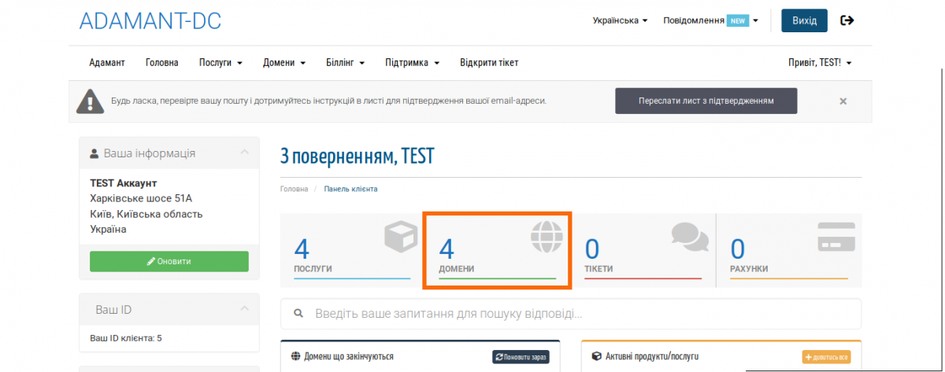Click the warning triangle icon in the alert
The width and height of the screenshot is (945, 372).
(90, 101)
